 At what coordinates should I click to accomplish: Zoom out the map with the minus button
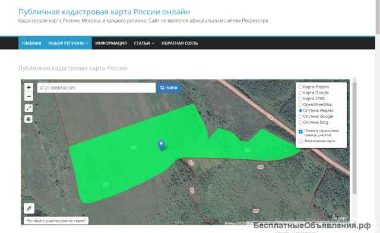(29, 96)
